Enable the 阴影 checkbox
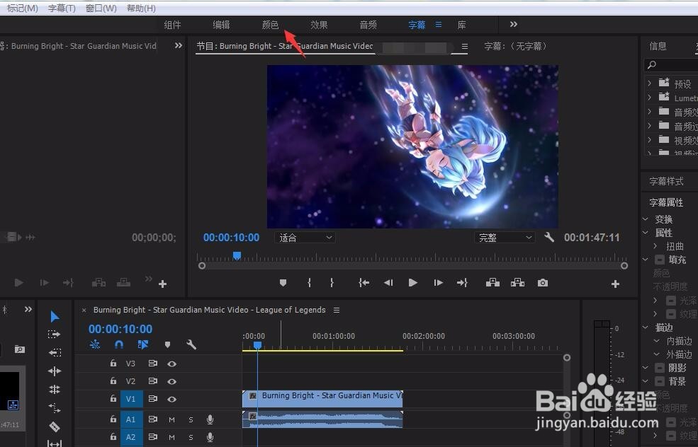Image resolution: width=698 pixels, height=447 pixels. click(659, 368)
